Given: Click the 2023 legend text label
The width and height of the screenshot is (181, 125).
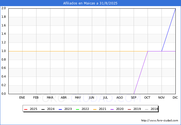Looking at the screenshot, I should (x=68, y=109).
